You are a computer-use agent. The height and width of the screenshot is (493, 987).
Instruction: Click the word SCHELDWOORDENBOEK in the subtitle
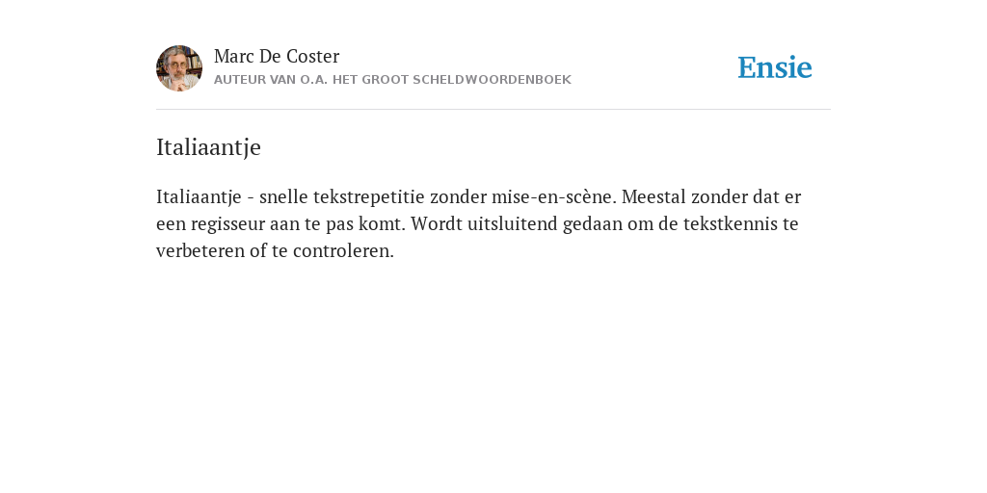pyautogui.click(x=493, y=80)
